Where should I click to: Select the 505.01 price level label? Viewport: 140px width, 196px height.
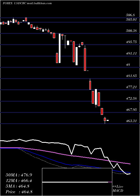pyautogui.click(x=131, y=20)
